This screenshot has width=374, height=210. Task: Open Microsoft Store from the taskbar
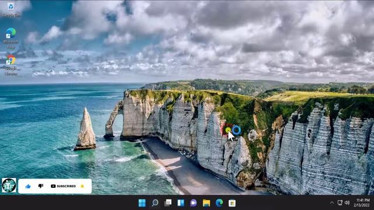coord(232,203)
